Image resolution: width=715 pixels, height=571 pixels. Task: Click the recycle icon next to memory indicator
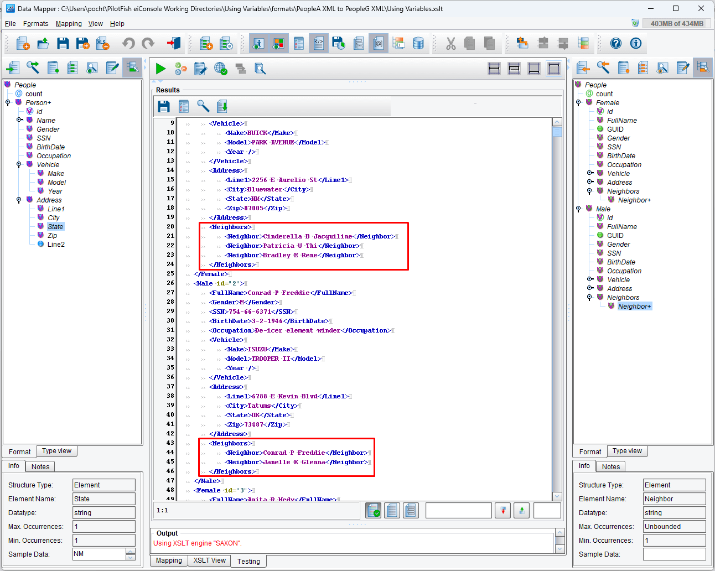pos(635,23)
